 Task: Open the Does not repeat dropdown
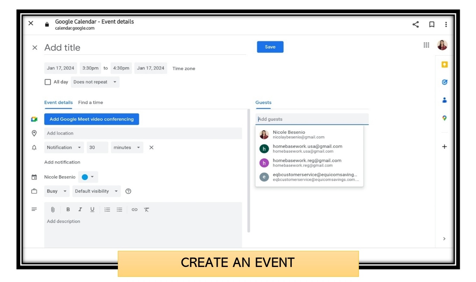(x=95, y=82)
